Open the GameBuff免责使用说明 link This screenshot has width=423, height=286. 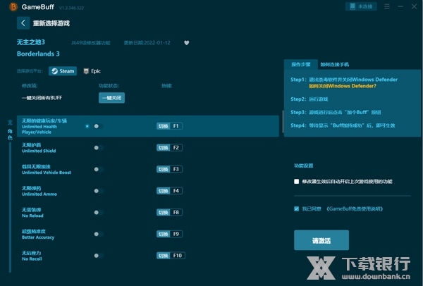356,209
